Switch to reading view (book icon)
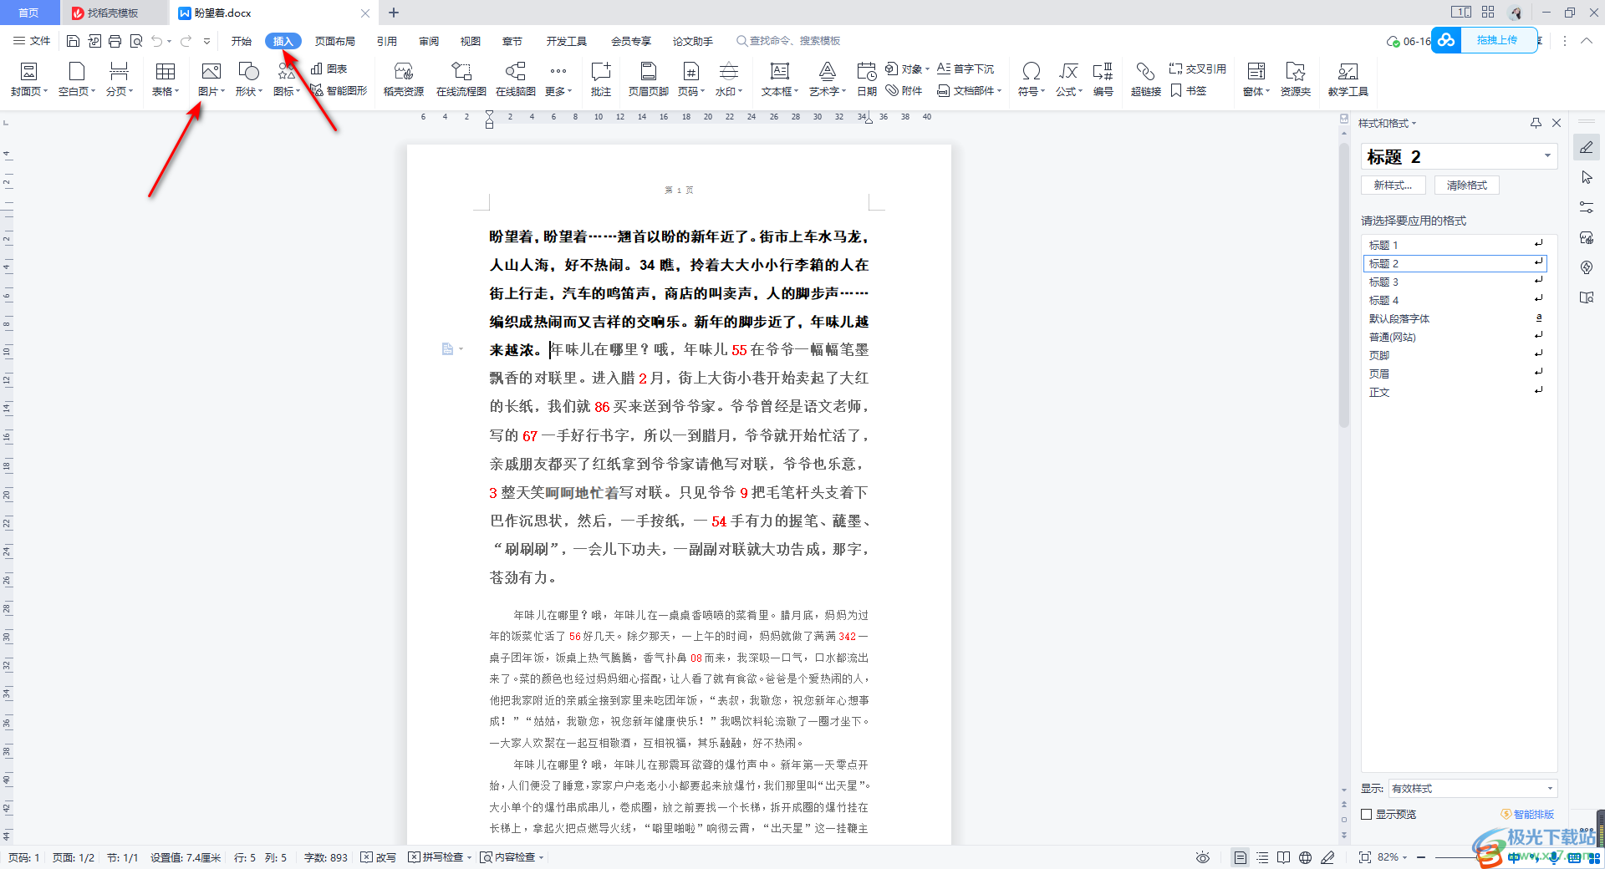 [x=1284, y=857]
